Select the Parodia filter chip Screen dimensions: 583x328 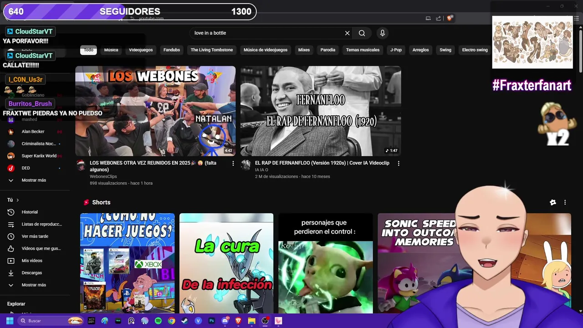pos(327,50)
